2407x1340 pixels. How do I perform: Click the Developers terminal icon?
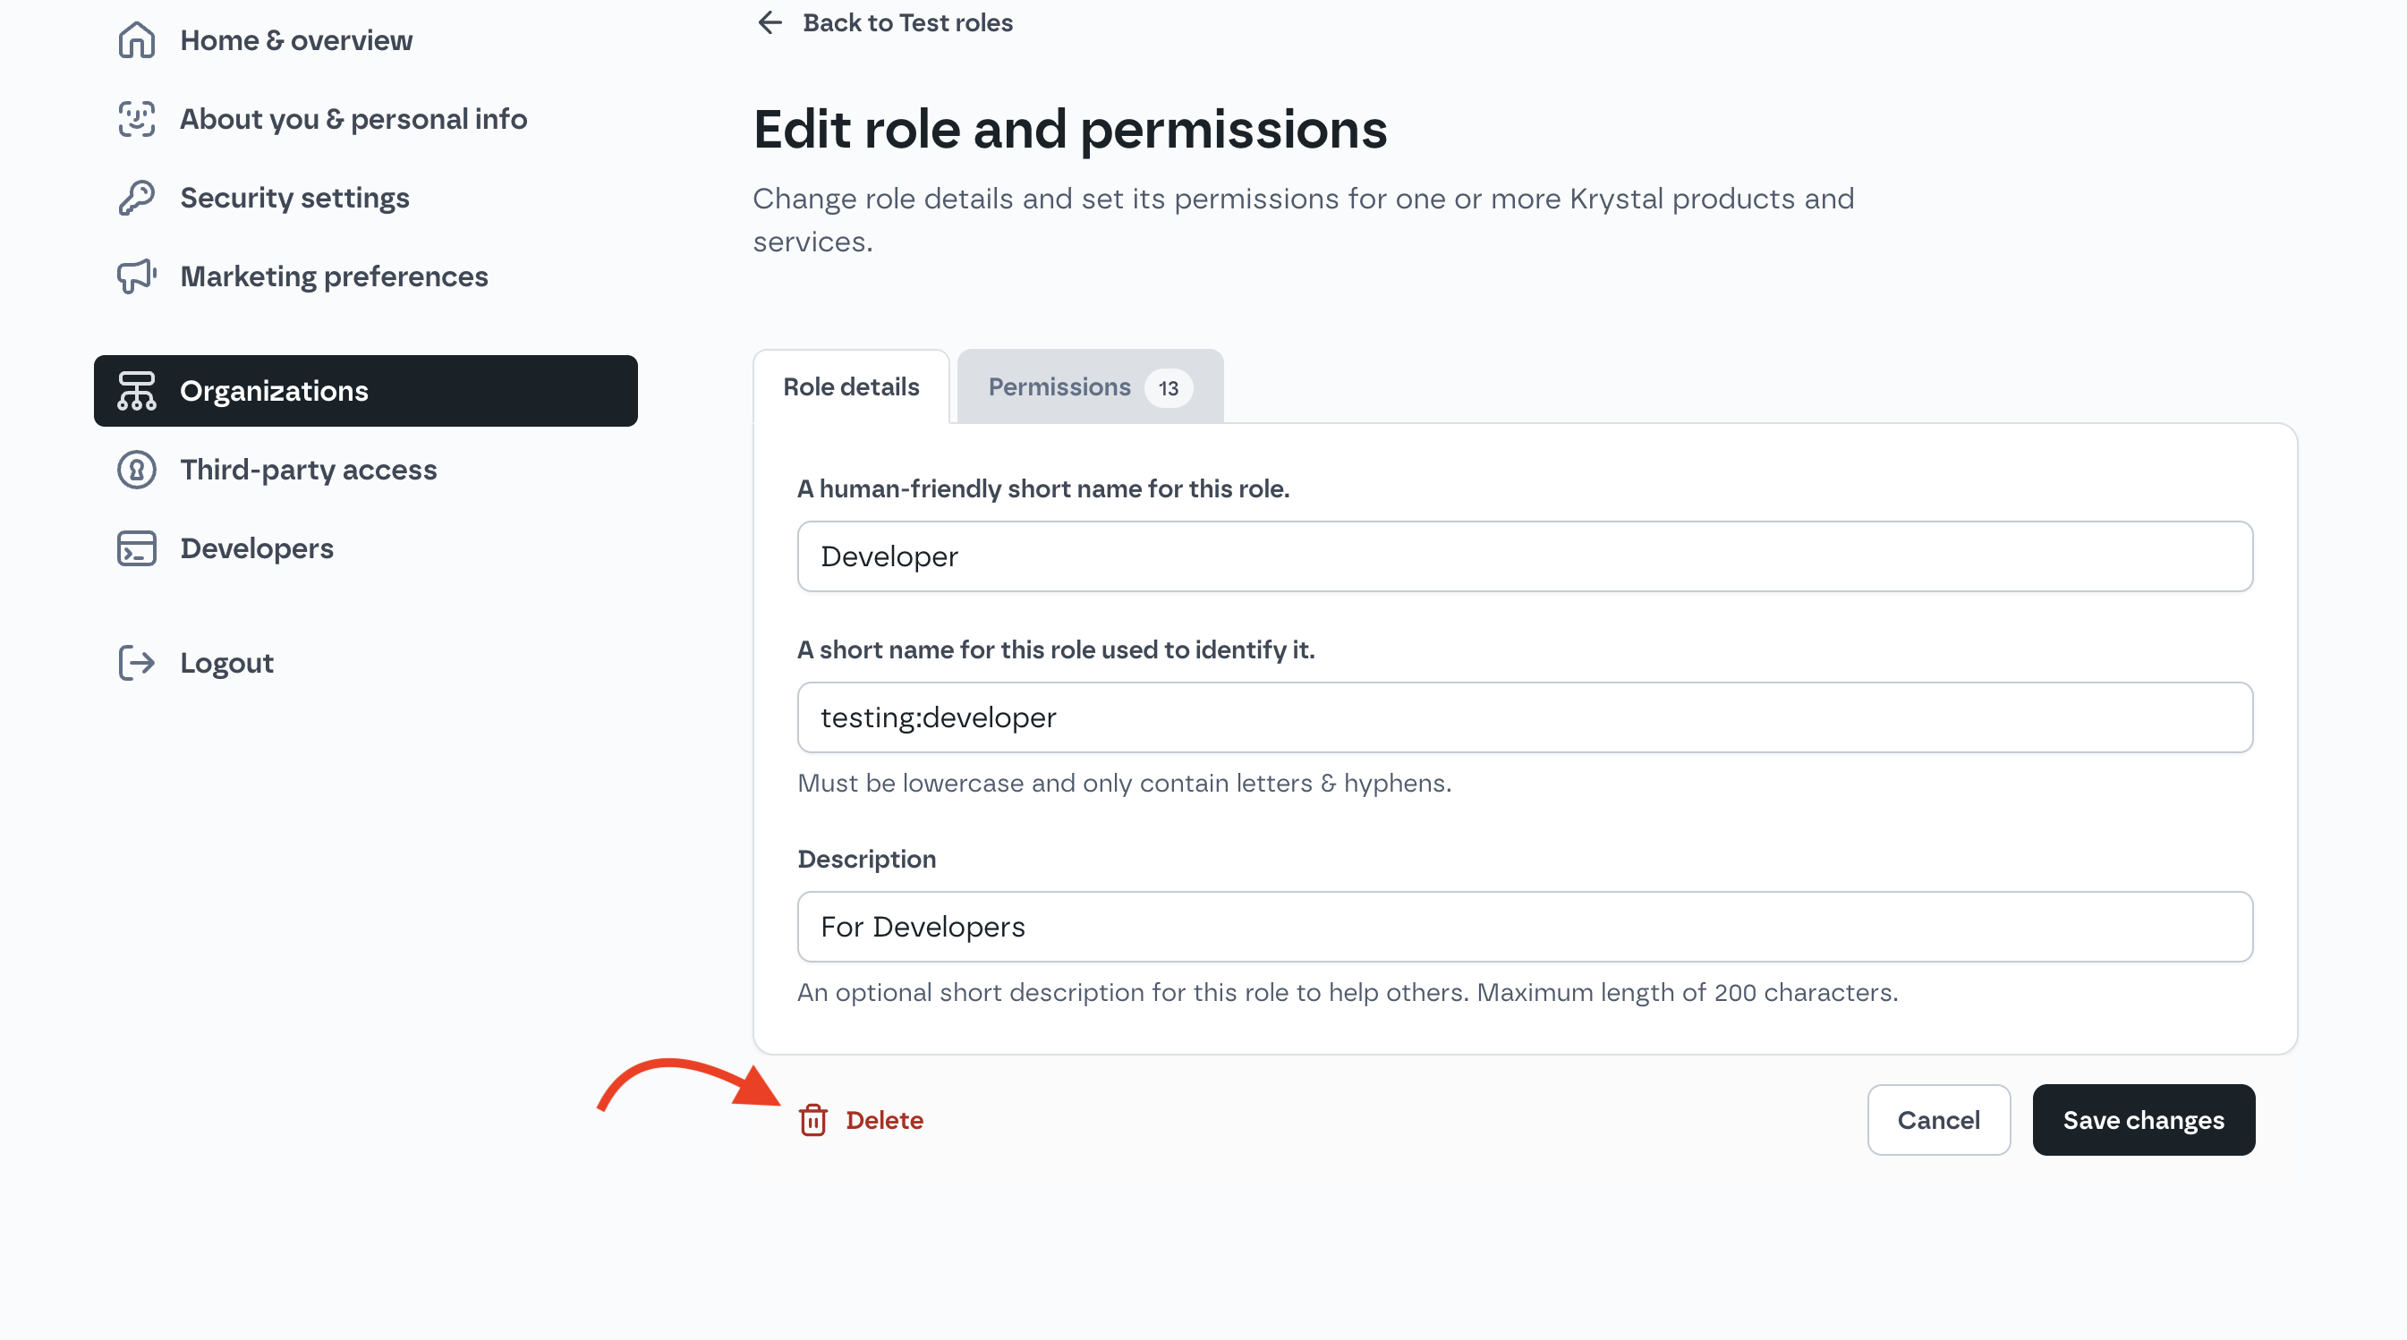pyautogui.click(x=136, y=548)
